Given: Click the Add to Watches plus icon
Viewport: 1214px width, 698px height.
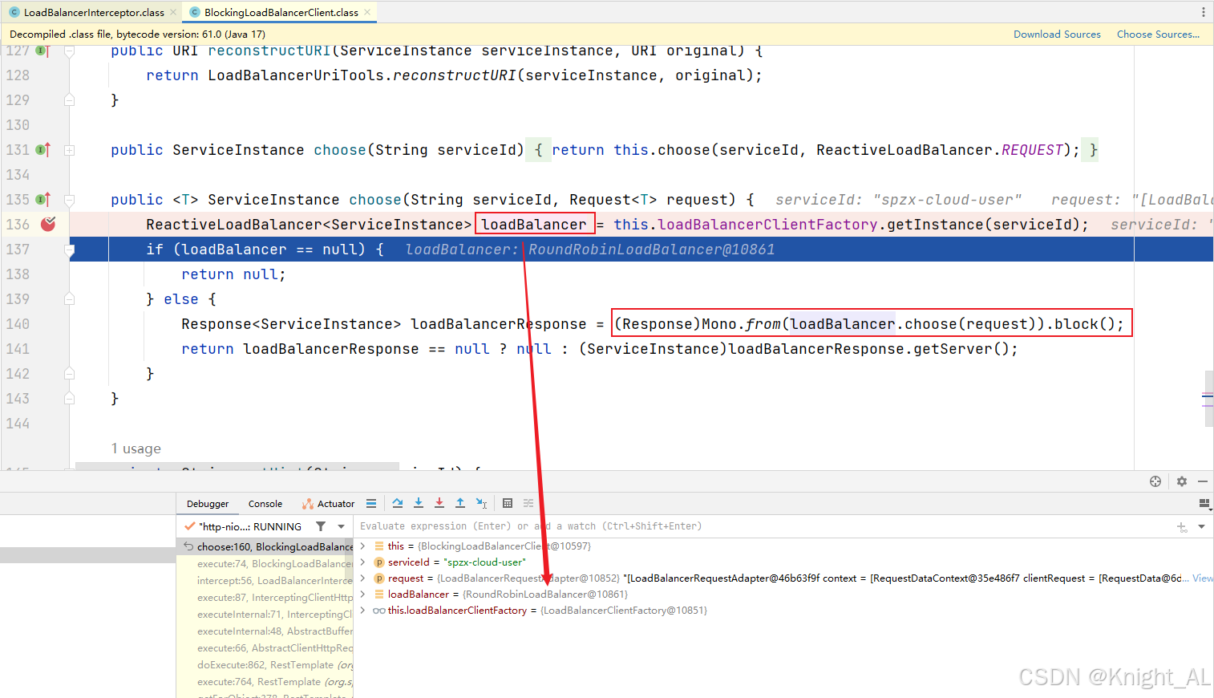Looking at the screenshot, I should point(1182,527).
